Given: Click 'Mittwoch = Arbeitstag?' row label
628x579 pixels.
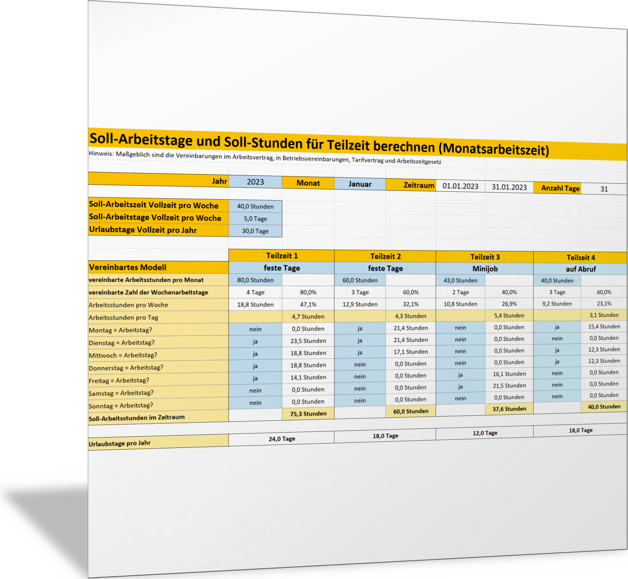Looking at the screenshot, I should [x=158, y=356].
